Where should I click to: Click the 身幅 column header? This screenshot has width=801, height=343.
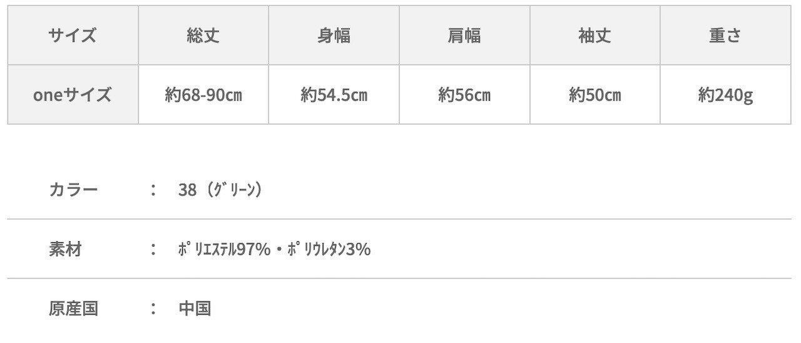point(334,36)
